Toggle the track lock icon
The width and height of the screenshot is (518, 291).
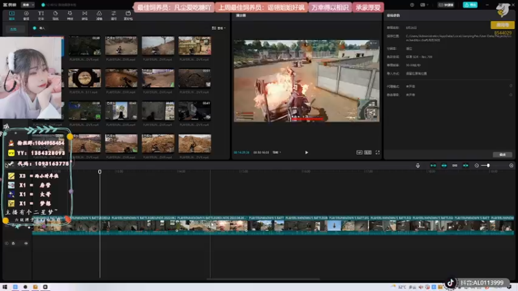coord(13,244)
